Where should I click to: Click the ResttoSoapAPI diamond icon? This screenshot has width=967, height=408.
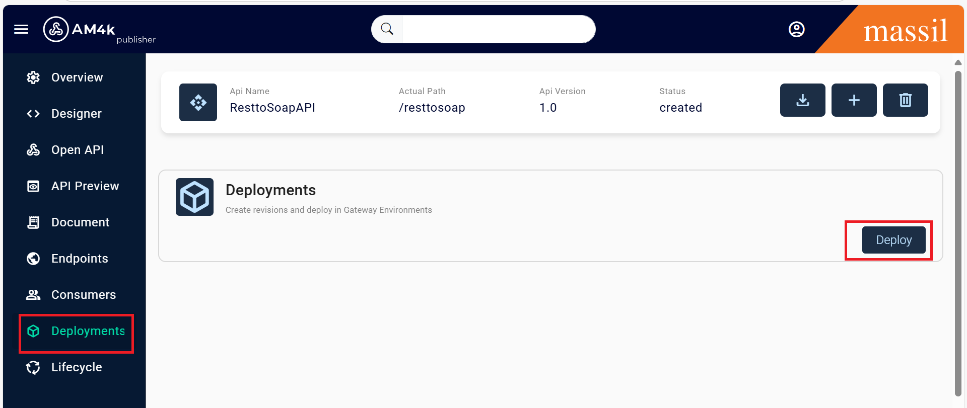tap(198, 102)
